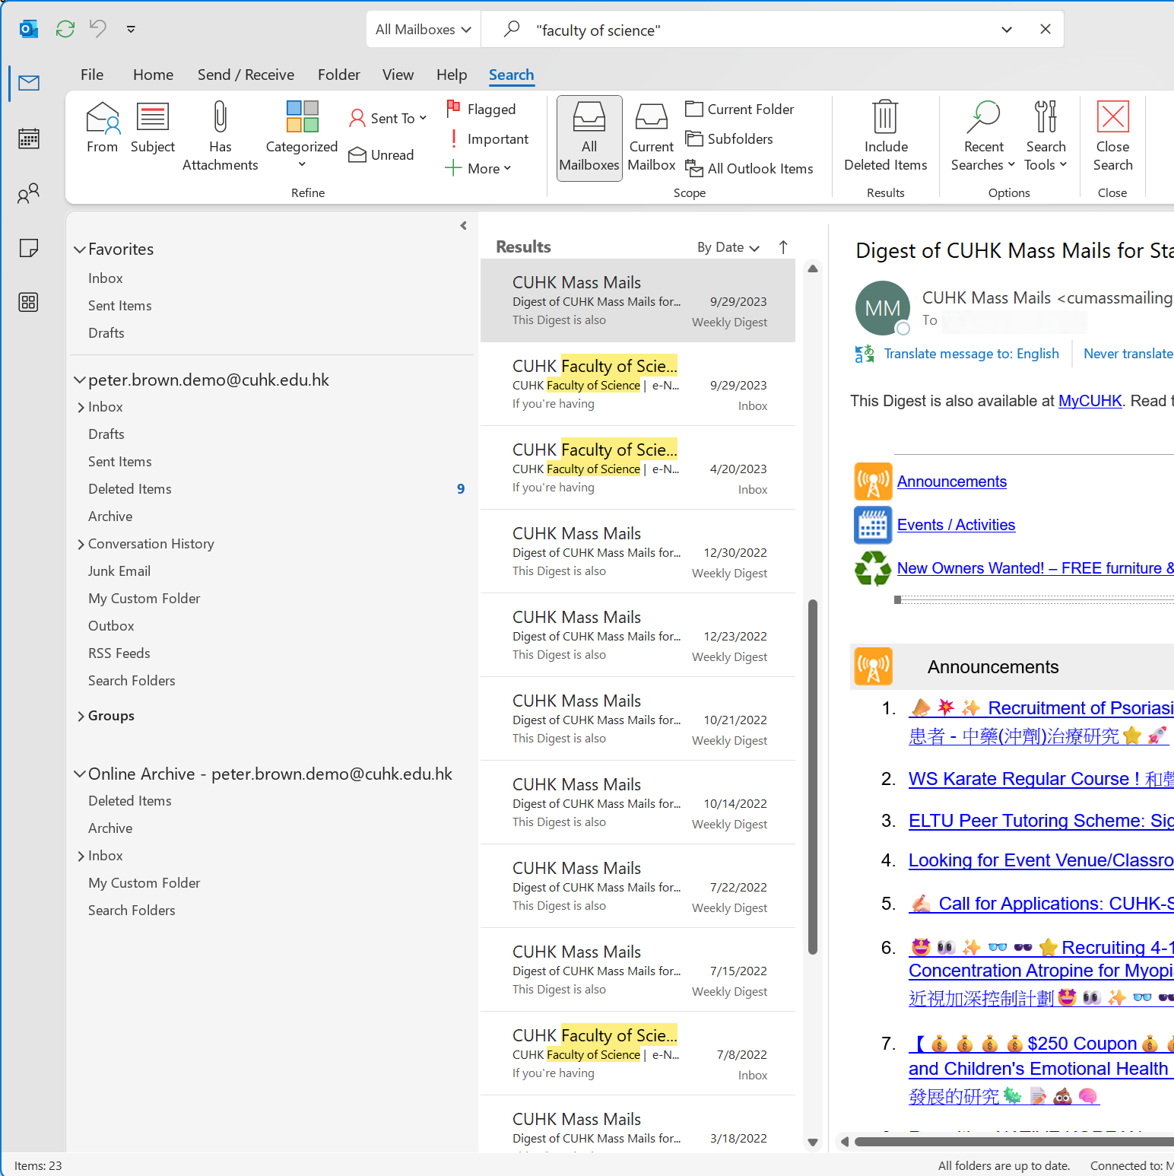Switch scope to Current Mailbox
This screenshot has width=1174, height=1176.
652,138
